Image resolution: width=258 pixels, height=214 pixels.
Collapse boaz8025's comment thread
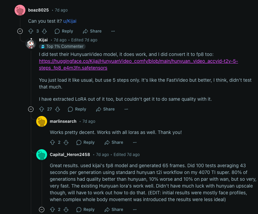click(20, 31)
